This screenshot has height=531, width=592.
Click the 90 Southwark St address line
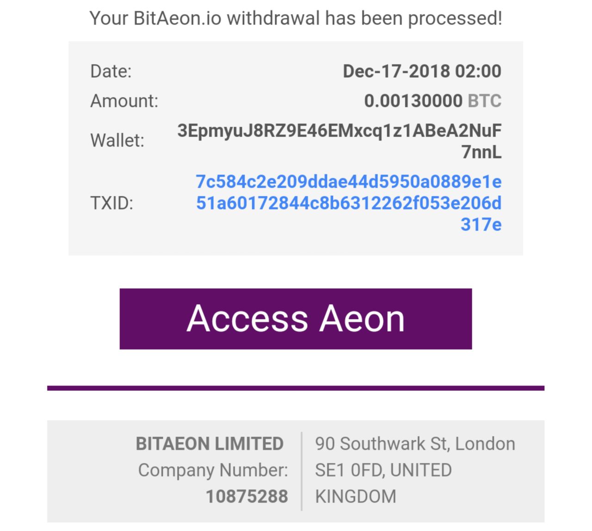pyautogui.click(x=415, y=444)
